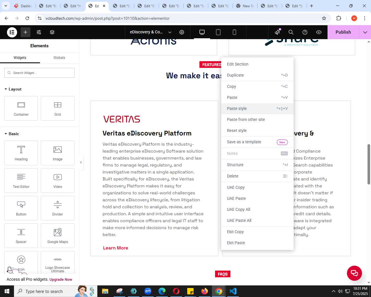The height and width of the screenshot is (297, 371).
Task: Open File Explorer from taskbar
Action: click(105, 291)
